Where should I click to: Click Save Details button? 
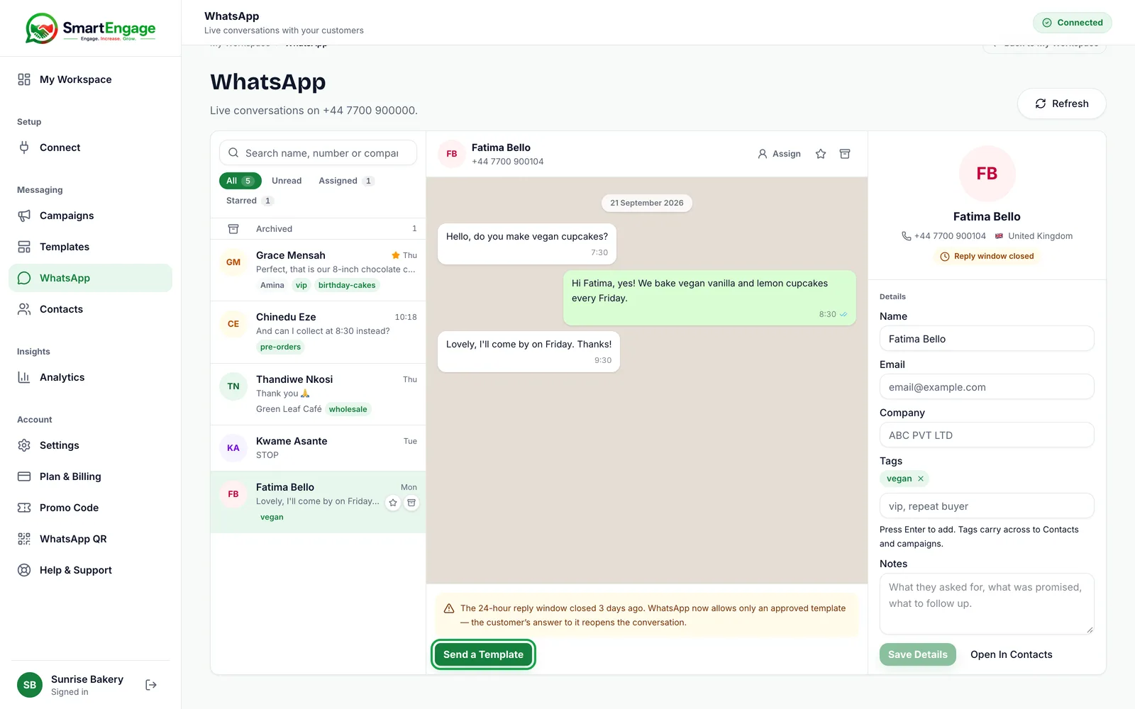[x=917, y=654]
